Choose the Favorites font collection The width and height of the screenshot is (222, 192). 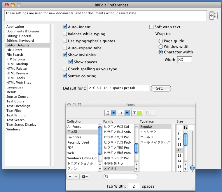point(74,137)
